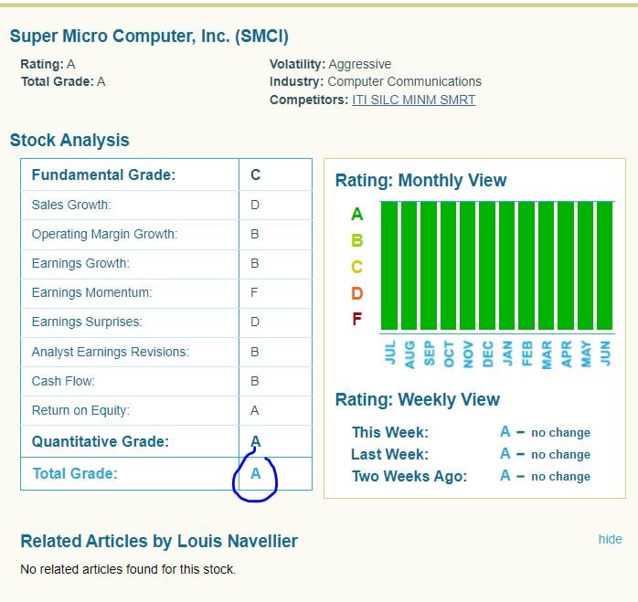Click the Stock Analysis heading

[69, 140]
